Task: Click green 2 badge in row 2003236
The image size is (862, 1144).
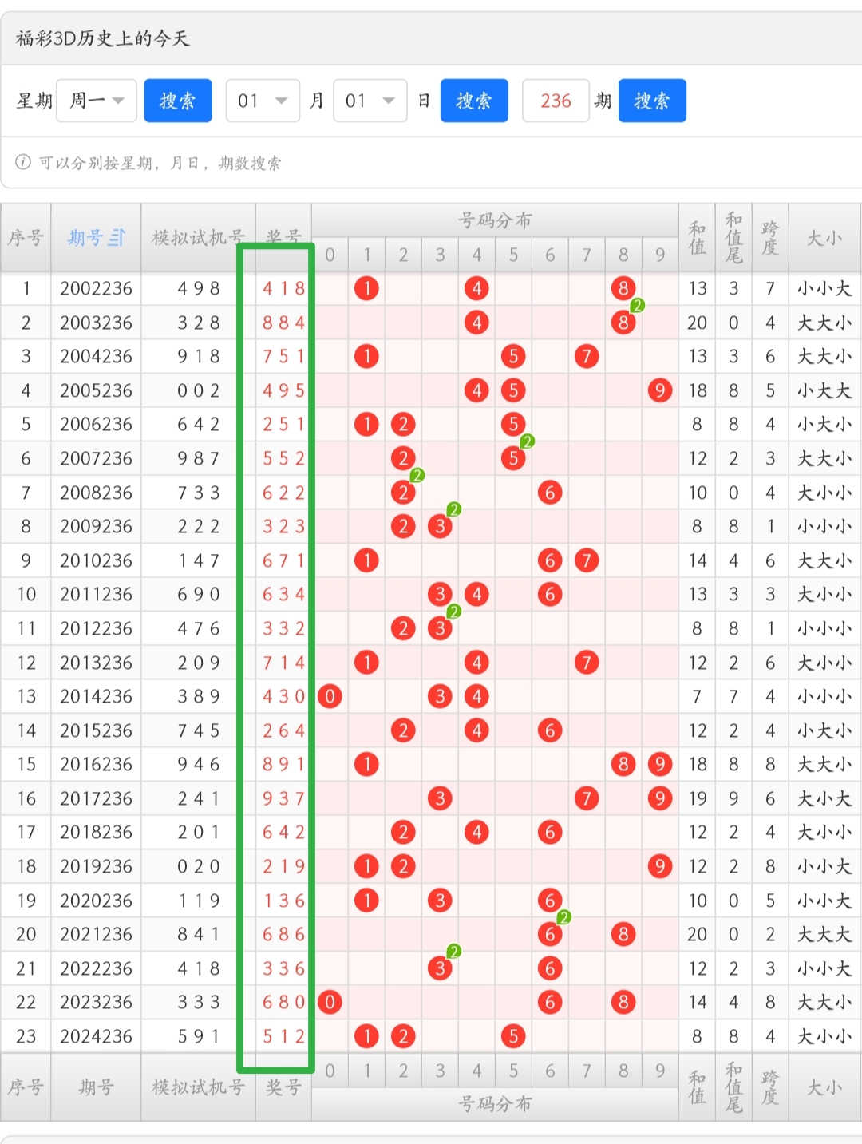Action: coord(637,305)
